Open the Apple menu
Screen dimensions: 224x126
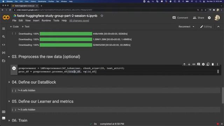[x=3, y=1]
